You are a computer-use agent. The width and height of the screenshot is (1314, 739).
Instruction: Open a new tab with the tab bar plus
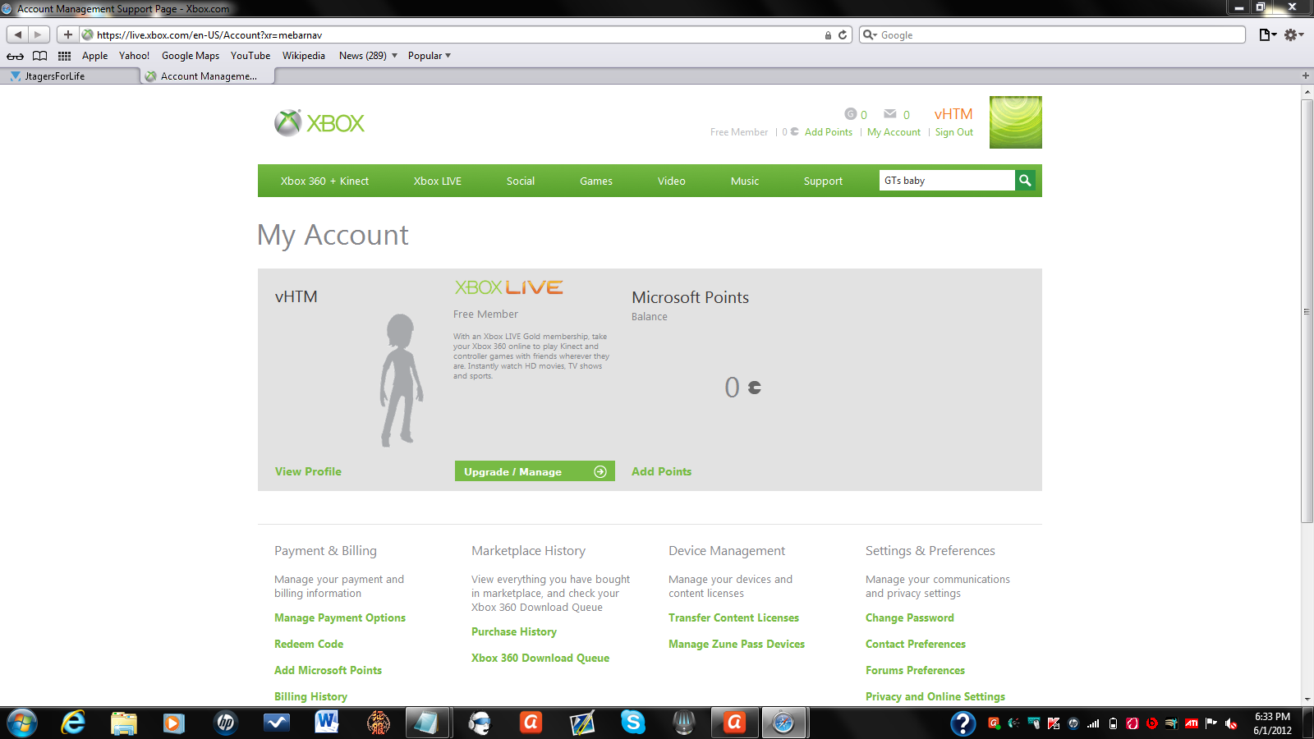pos(1306,76)
